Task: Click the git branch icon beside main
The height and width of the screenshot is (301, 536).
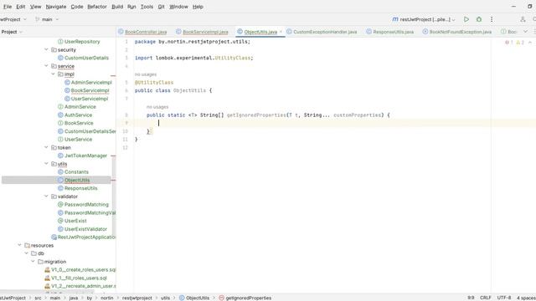Action: 37,19
